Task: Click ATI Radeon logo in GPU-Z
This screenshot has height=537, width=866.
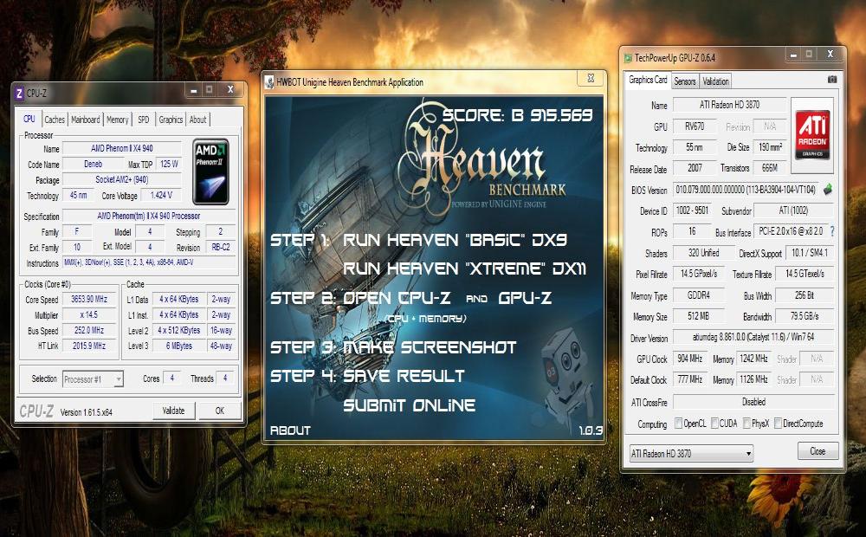Action: click(812, 135)
